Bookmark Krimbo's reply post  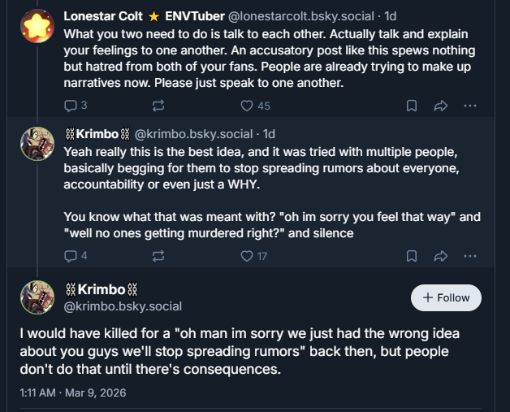click(412, 256)
